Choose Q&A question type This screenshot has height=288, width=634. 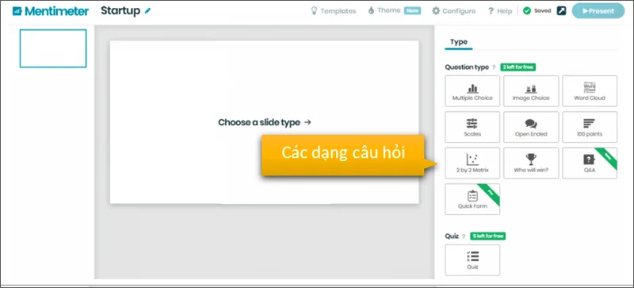(x=590, y=163)
